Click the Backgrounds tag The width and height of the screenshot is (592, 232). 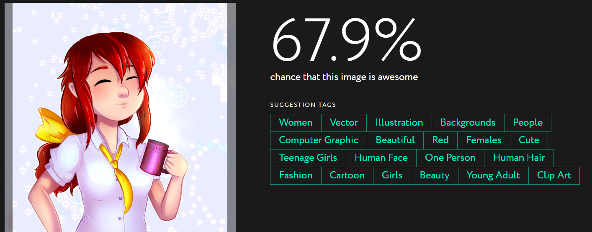[x=468, y=123]
